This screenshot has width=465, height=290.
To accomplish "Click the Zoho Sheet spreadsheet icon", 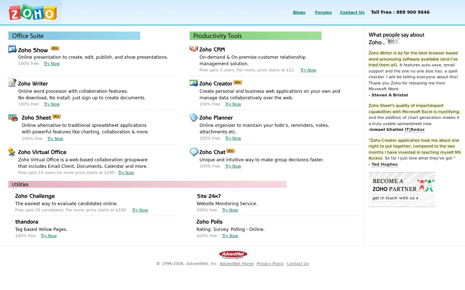I will pos(13,118).
